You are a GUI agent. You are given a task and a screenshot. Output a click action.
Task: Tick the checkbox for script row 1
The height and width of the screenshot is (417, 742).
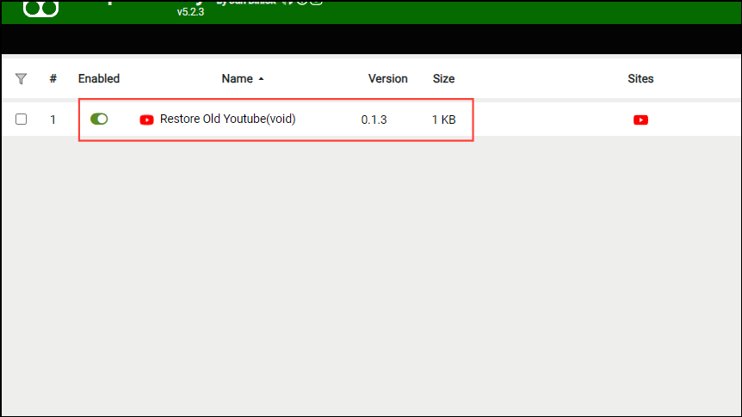21,120
